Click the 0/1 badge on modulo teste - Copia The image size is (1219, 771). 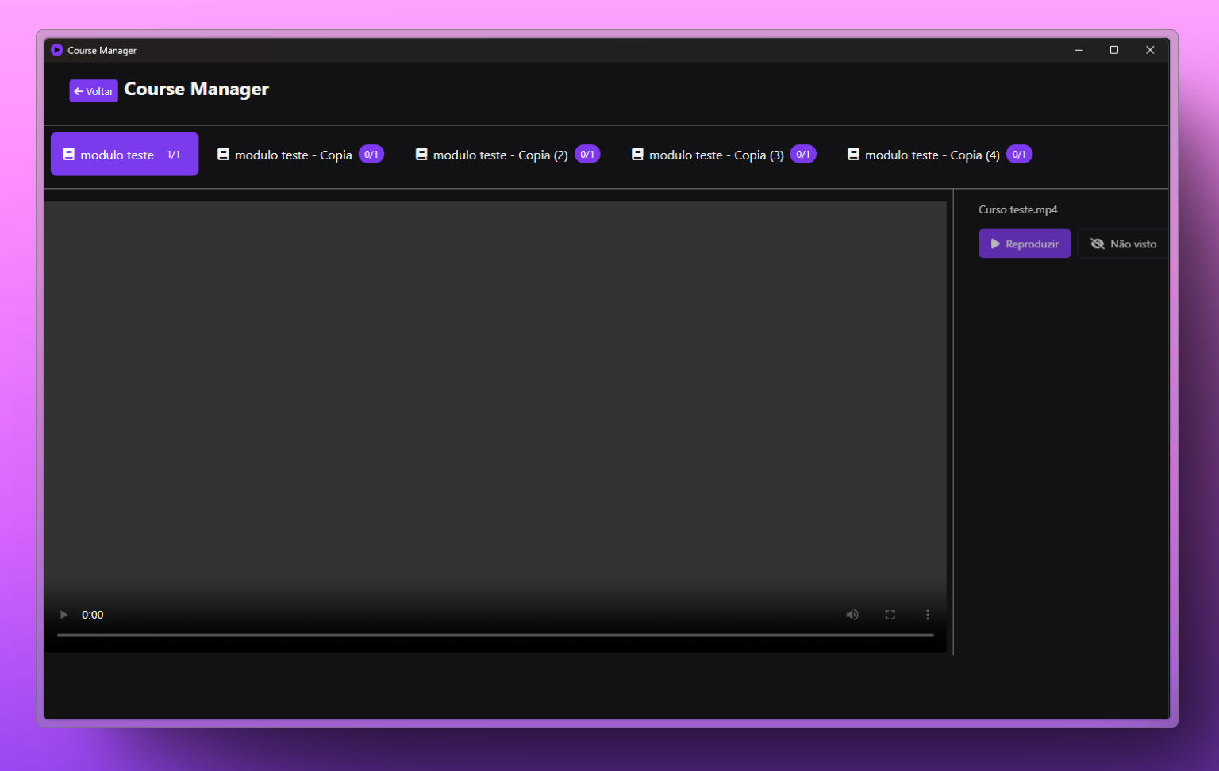(371, 154)
